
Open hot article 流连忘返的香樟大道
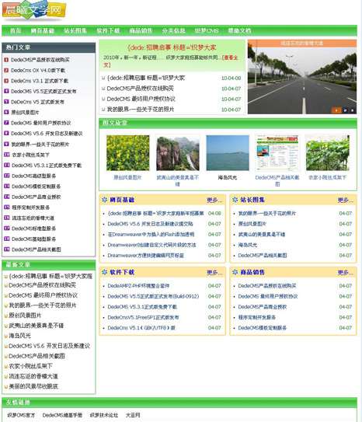click(x=33, y=218)
